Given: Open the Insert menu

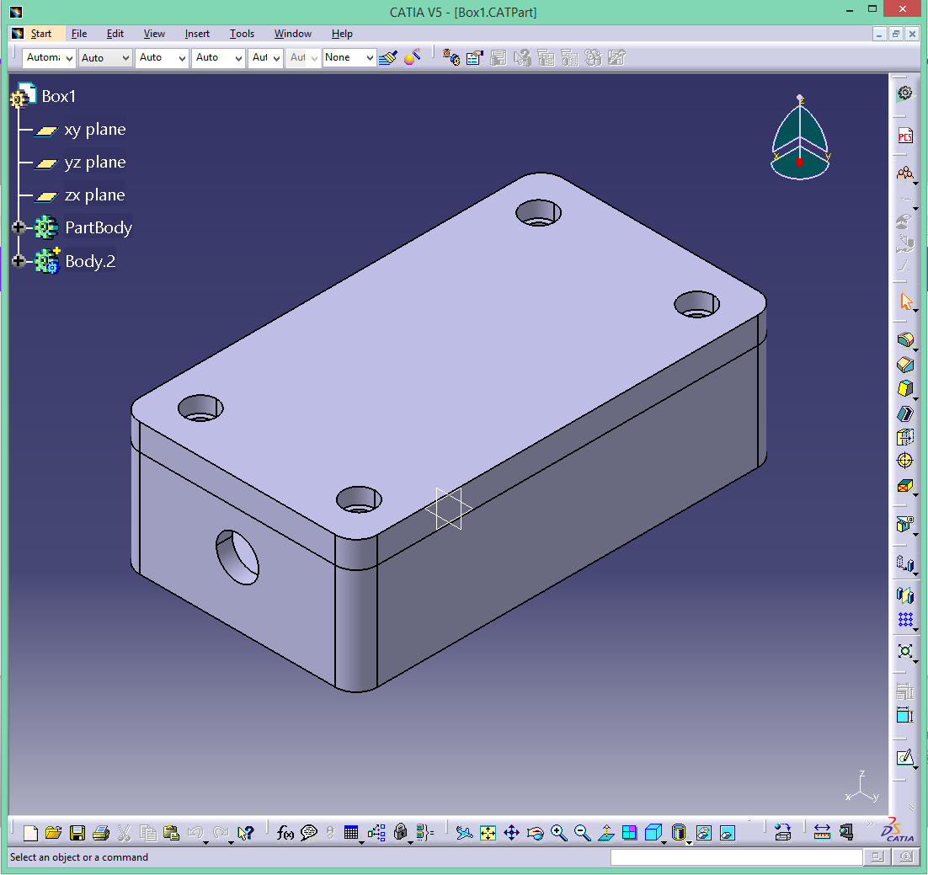Looking at the screenshot, I should (197, 34).
